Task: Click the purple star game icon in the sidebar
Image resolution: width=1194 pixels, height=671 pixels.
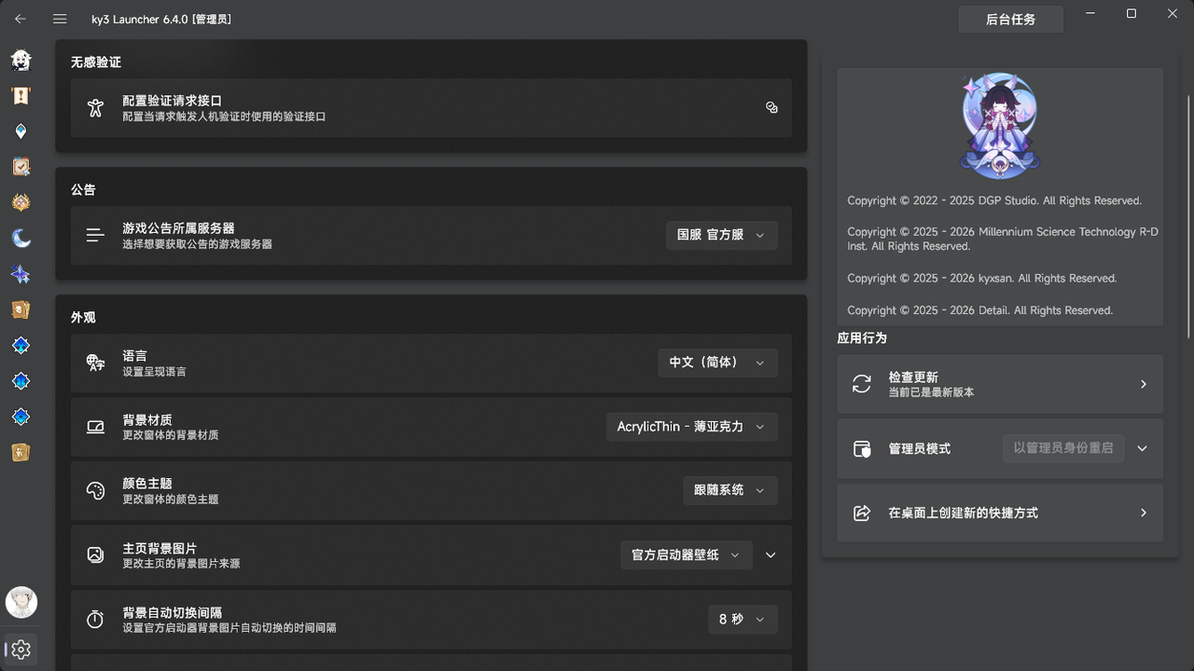Action: coord(21,274)
